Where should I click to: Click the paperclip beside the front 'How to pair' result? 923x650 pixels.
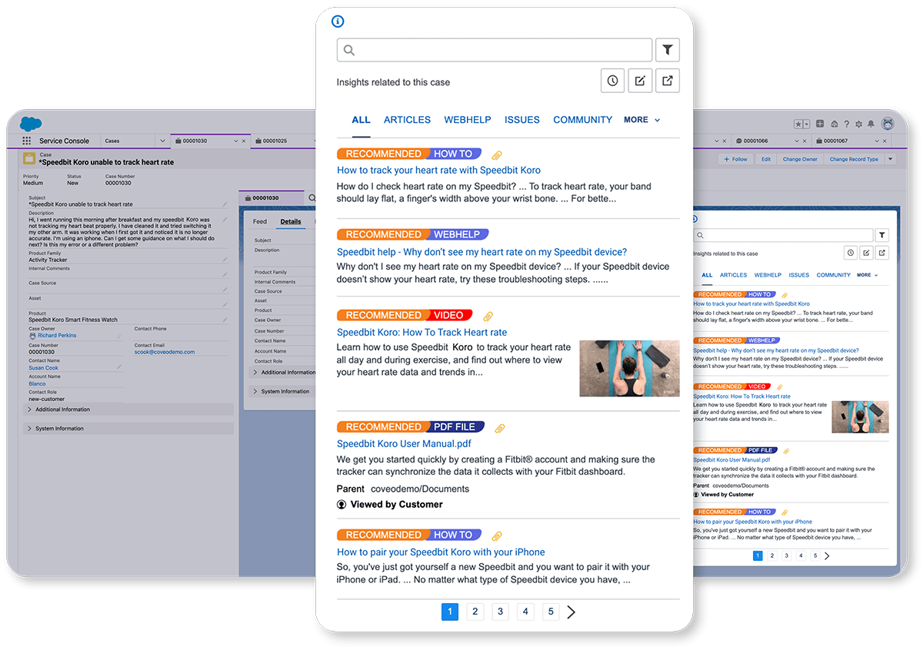tap(497, 536)
